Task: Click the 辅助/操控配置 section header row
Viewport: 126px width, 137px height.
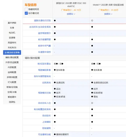Action: 74,58
